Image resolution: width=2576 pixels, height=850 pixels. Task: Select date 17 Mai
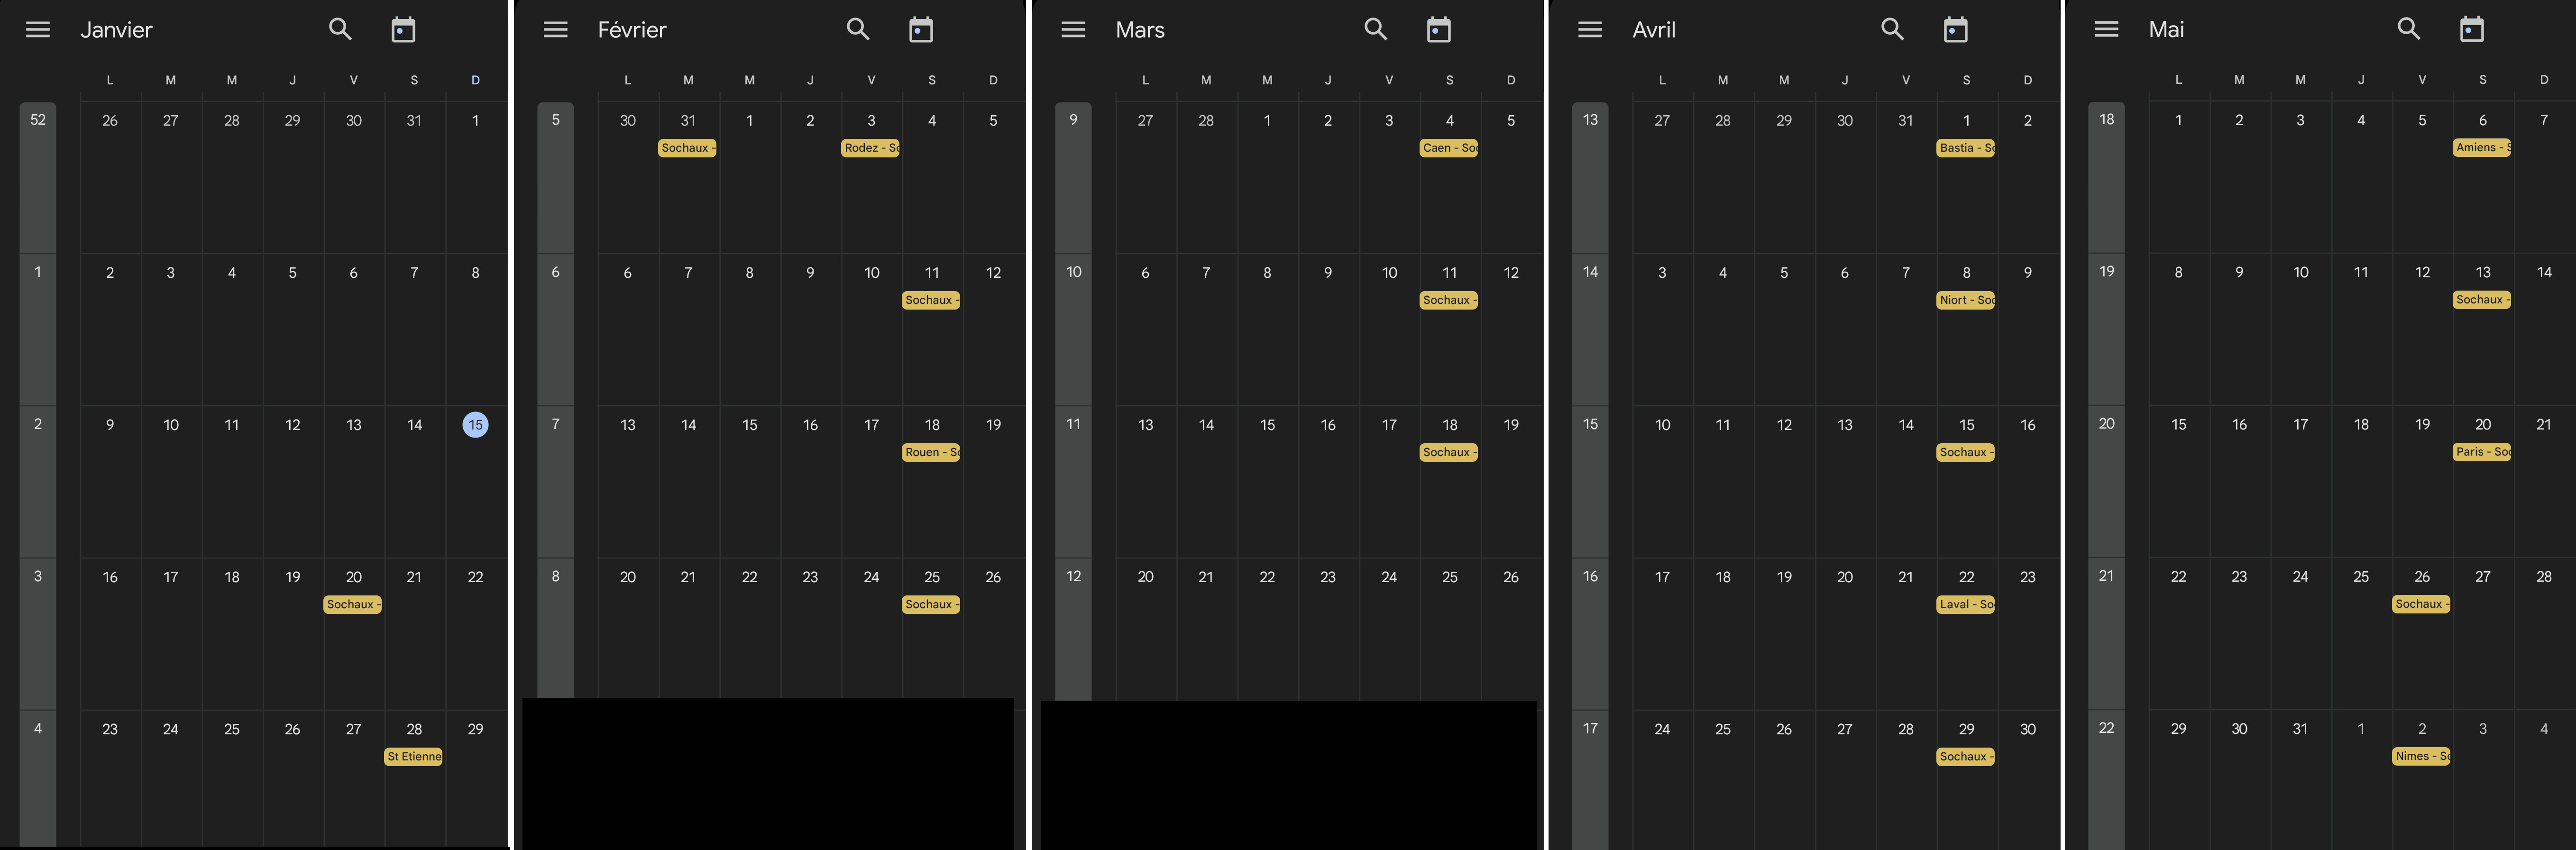click(2300, 425)
